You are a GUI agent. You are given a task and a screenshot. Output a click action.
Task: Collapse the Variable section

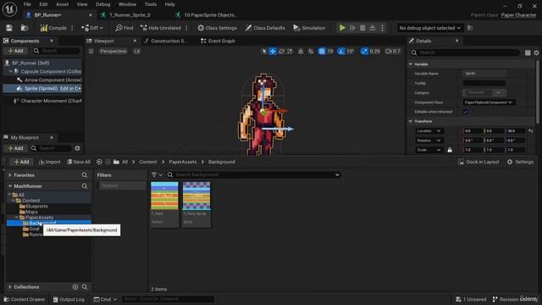pyautogui.click(x=411, y=64)
